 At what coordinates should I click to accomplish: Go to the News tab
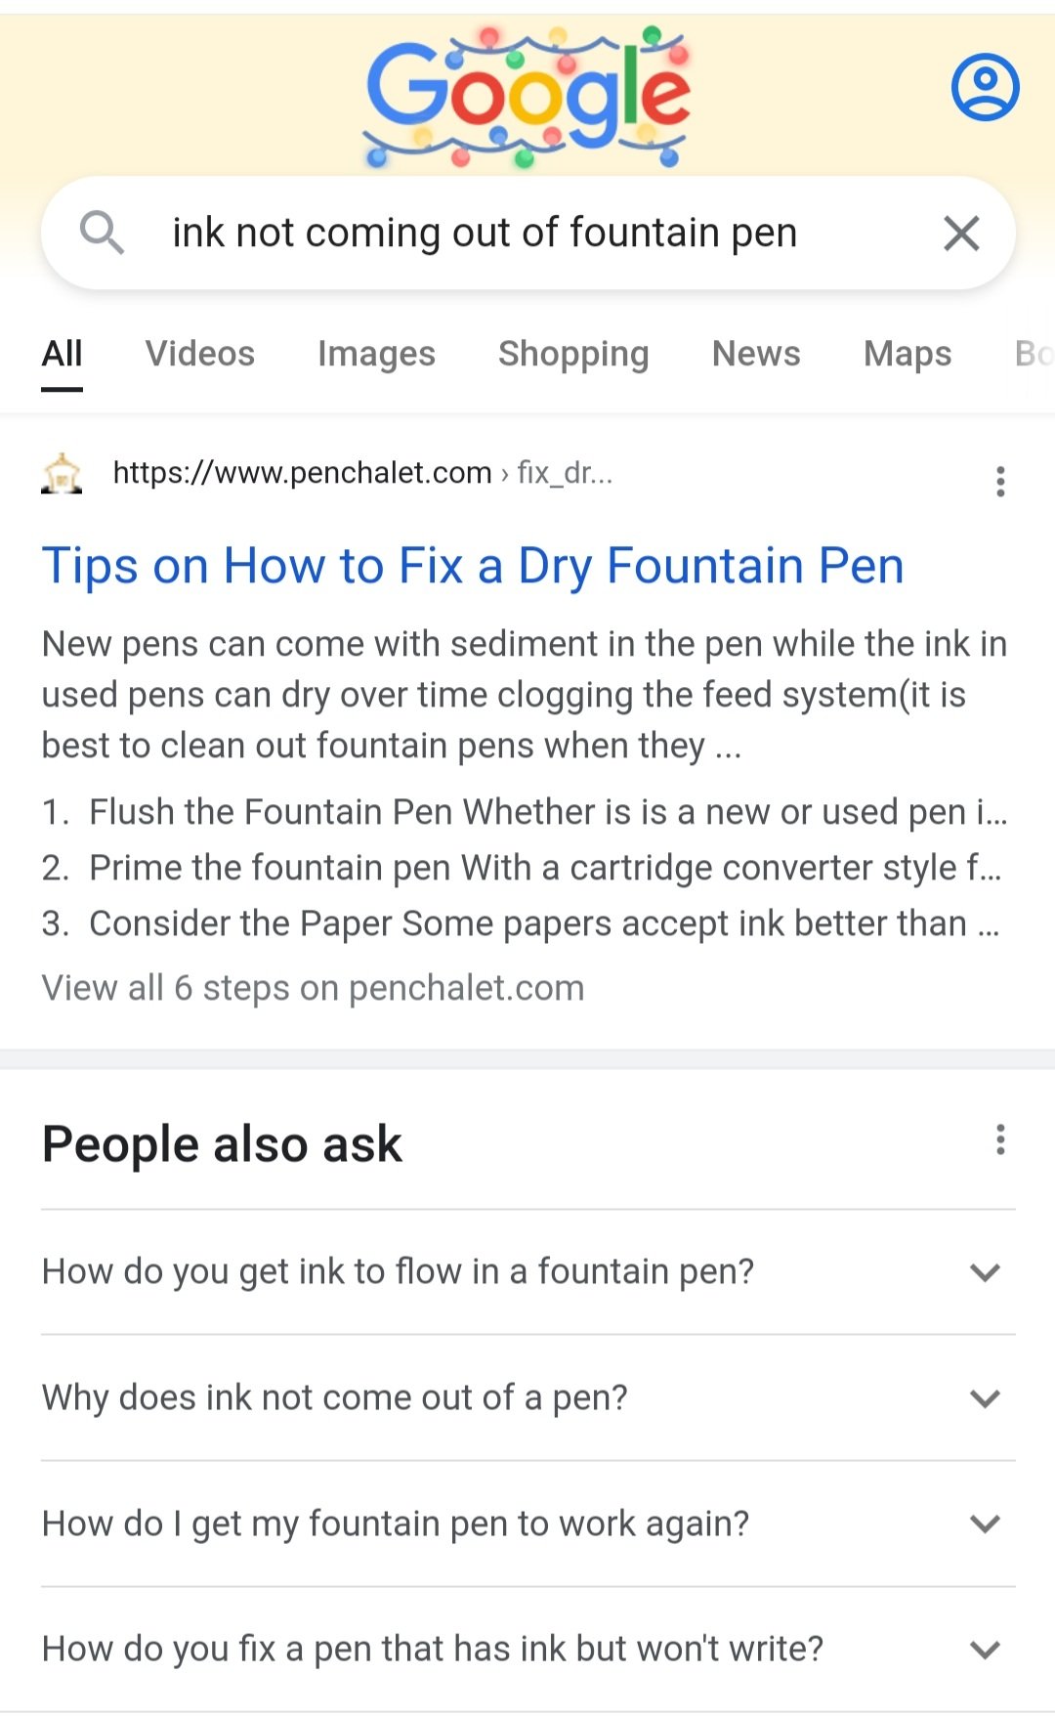(x=756, y=354)
